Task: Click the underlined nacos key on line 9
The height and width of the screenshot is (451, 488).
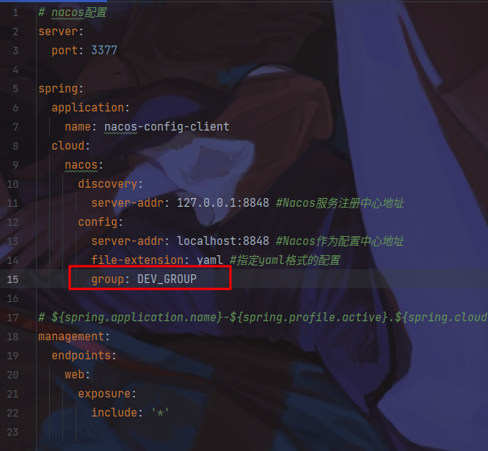Action: tap(81, 165)
